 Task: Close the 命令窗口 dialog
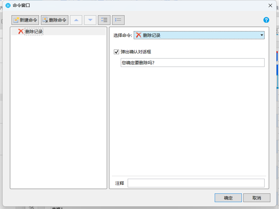[x=270, y=5]
